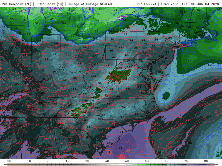Click the 59 inside the offshore green circle

tap(165, 98)
